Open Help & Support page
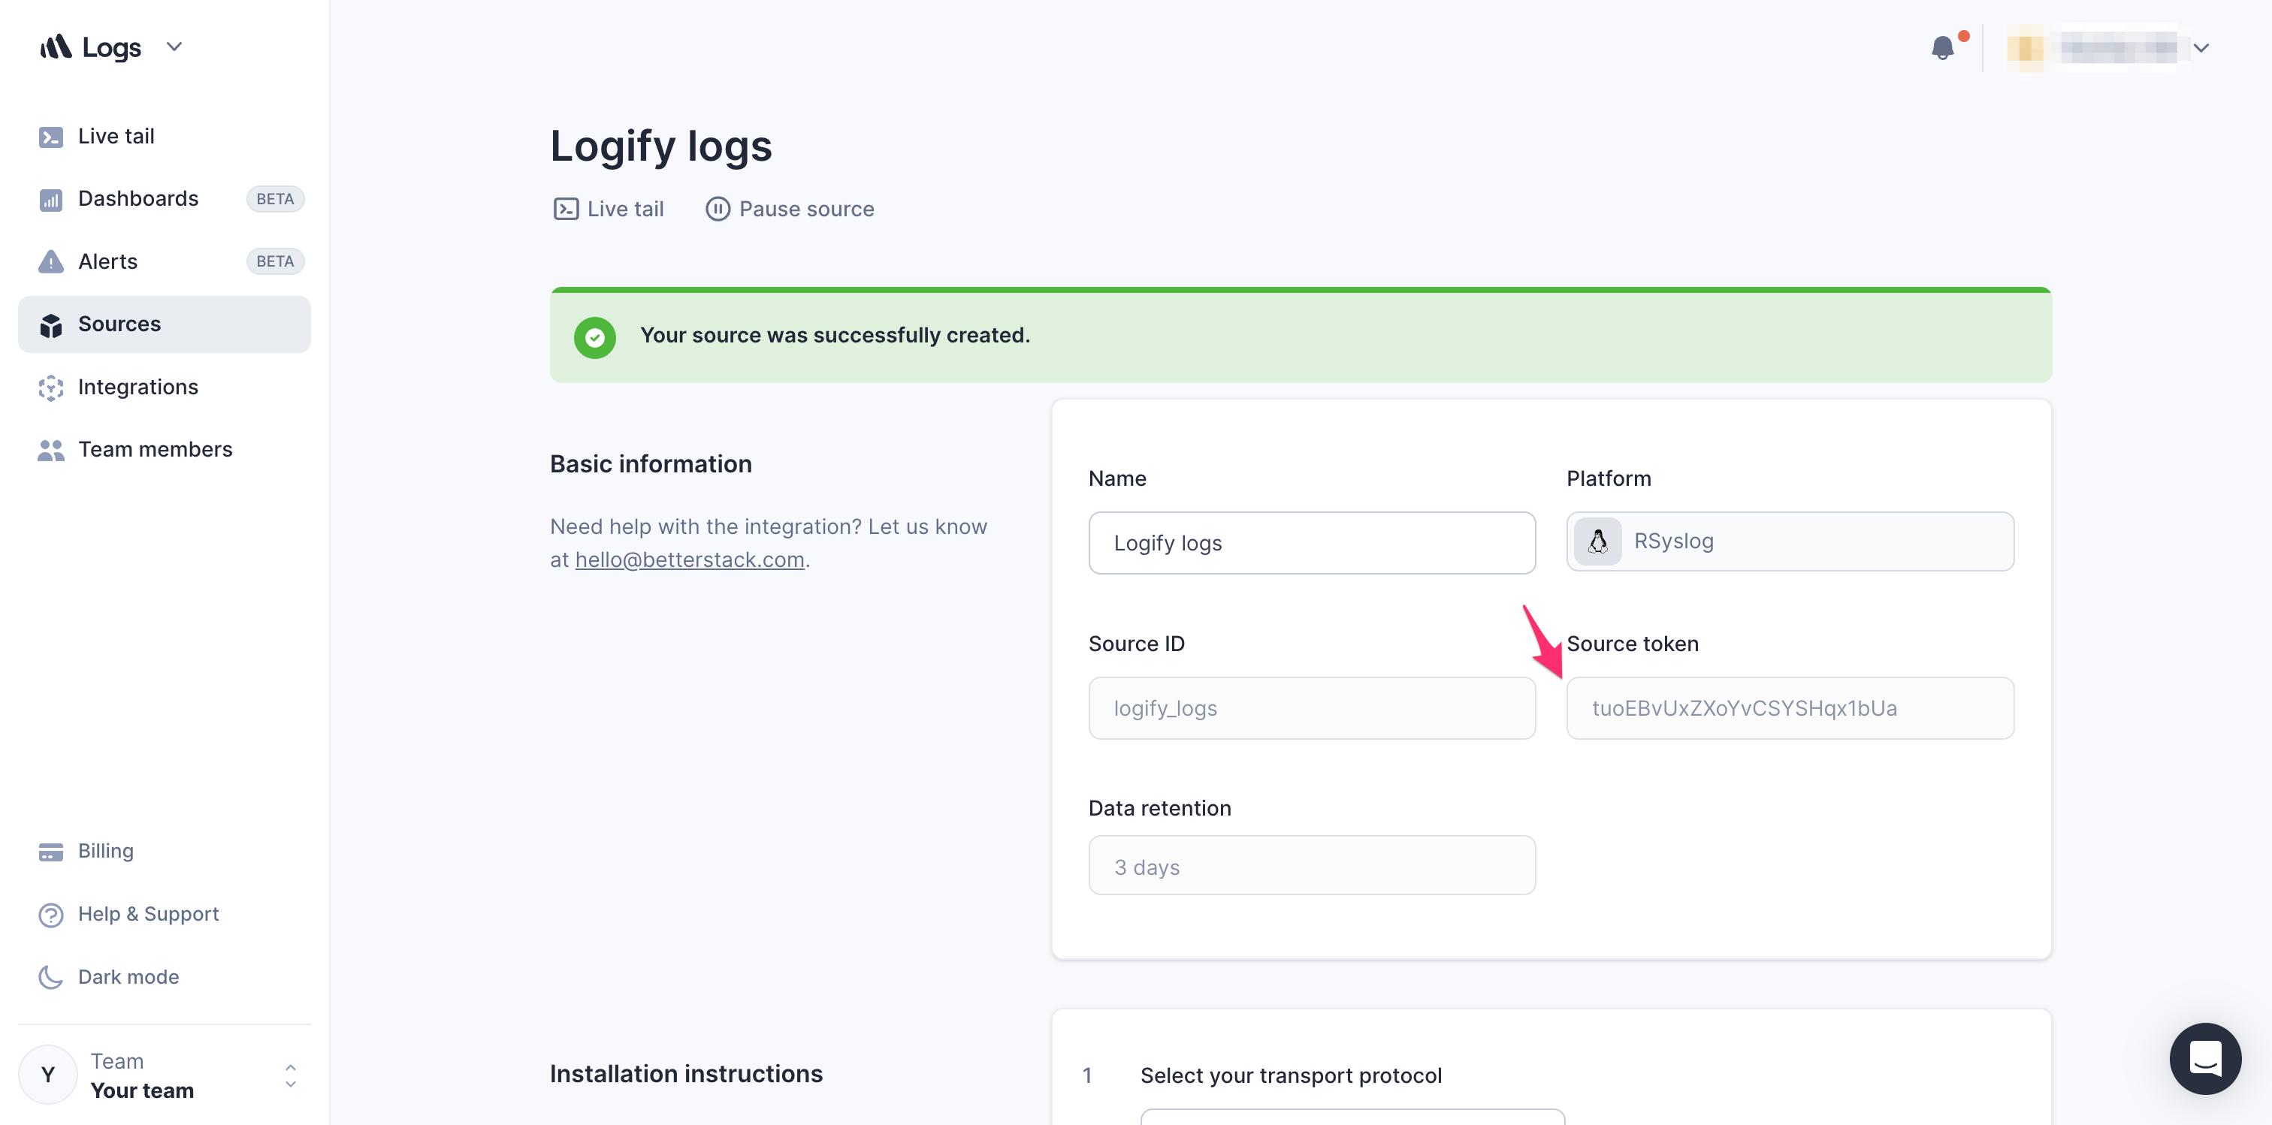Image resolution: width=2272 pixels, height=1125 pixels. pos(147,914)
